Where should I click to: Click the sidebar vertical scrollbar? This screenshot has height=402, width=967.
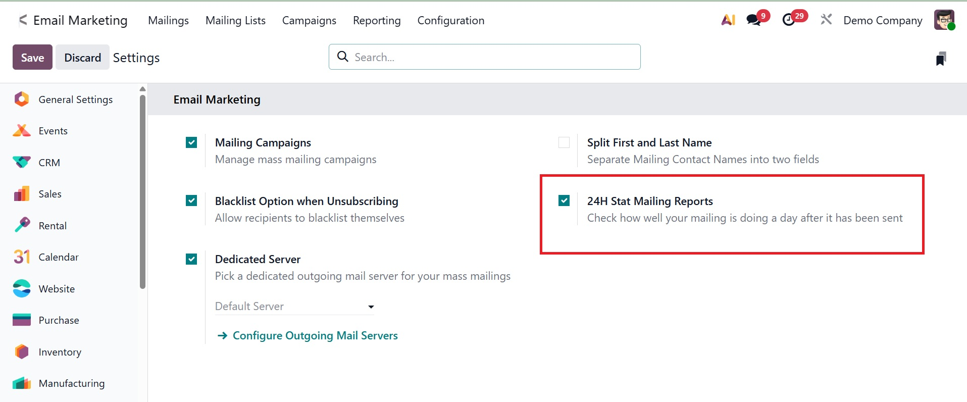pos(142,192)
